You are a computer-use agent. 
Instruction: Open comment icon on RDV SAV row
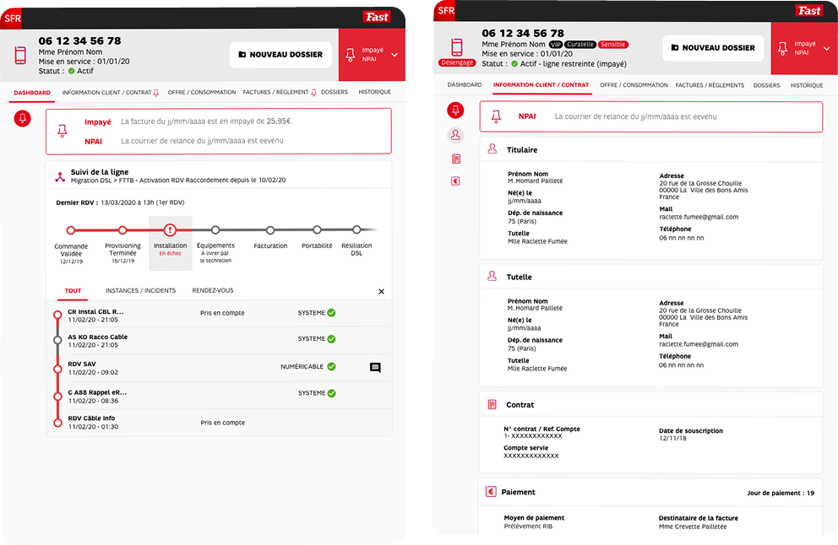coord(375,367)
